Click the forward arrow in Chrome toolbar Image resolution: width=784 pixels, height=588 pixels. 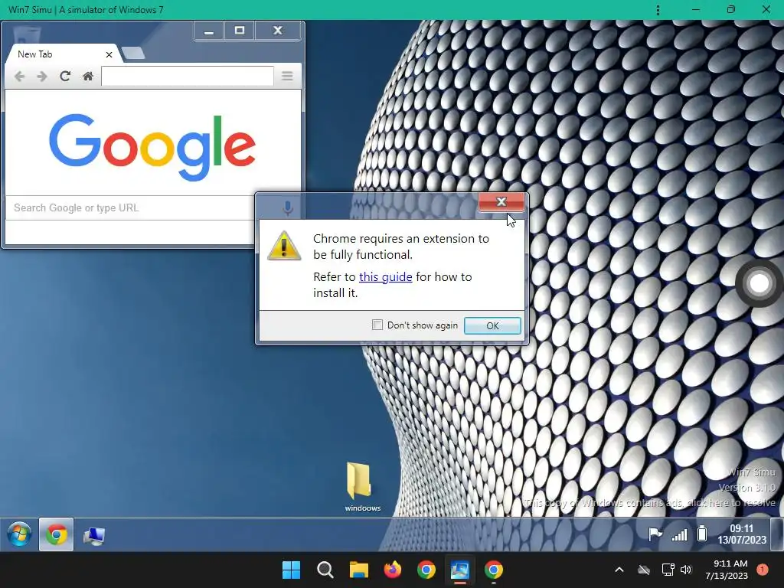click(x=42, y=77)
